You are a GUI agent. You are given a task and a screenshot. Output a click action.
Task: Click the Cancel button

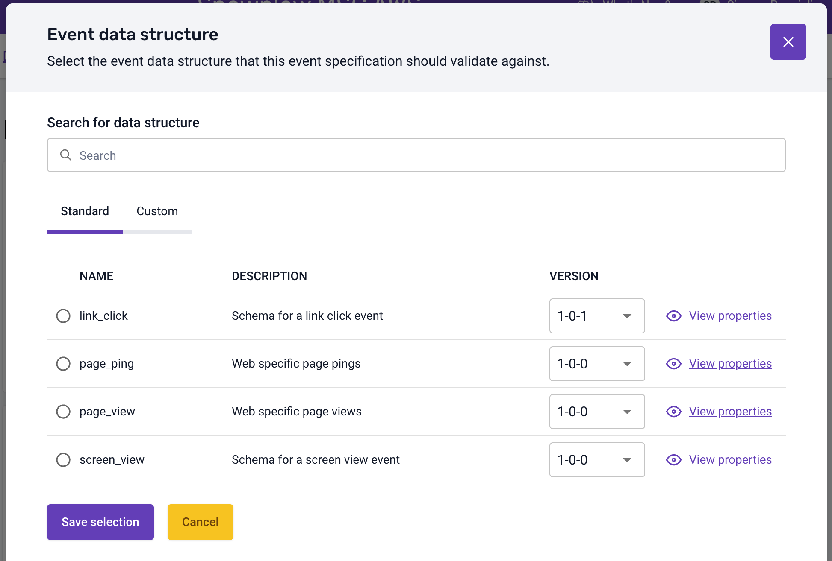pyautogui.click(x=201, y=522)
